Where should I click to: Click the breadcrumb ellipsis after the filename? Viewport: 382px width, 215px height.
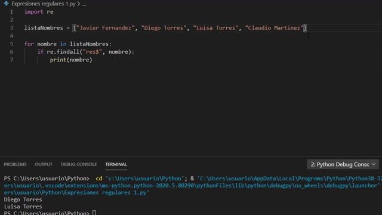84,4
